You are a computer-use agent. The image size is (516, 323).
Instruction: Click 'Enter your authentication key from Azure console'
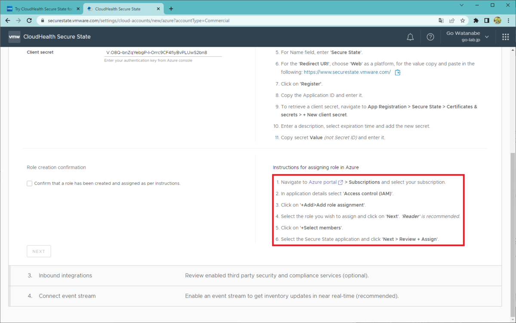pyautogui.click(x=148, y=61)
